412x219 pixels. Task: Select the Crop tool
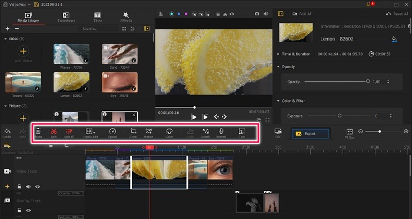[x=133, y=133]
